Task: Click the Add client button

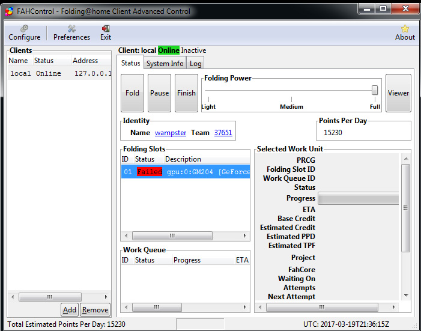Action: pos(70,310)
